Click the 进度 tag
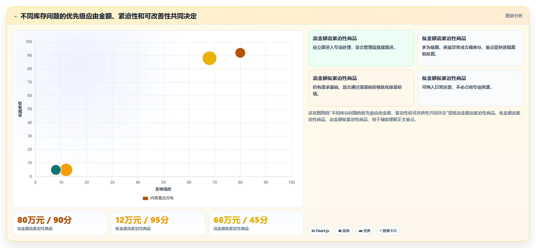This screenshot has height=248, width=536. click(365, 231)
